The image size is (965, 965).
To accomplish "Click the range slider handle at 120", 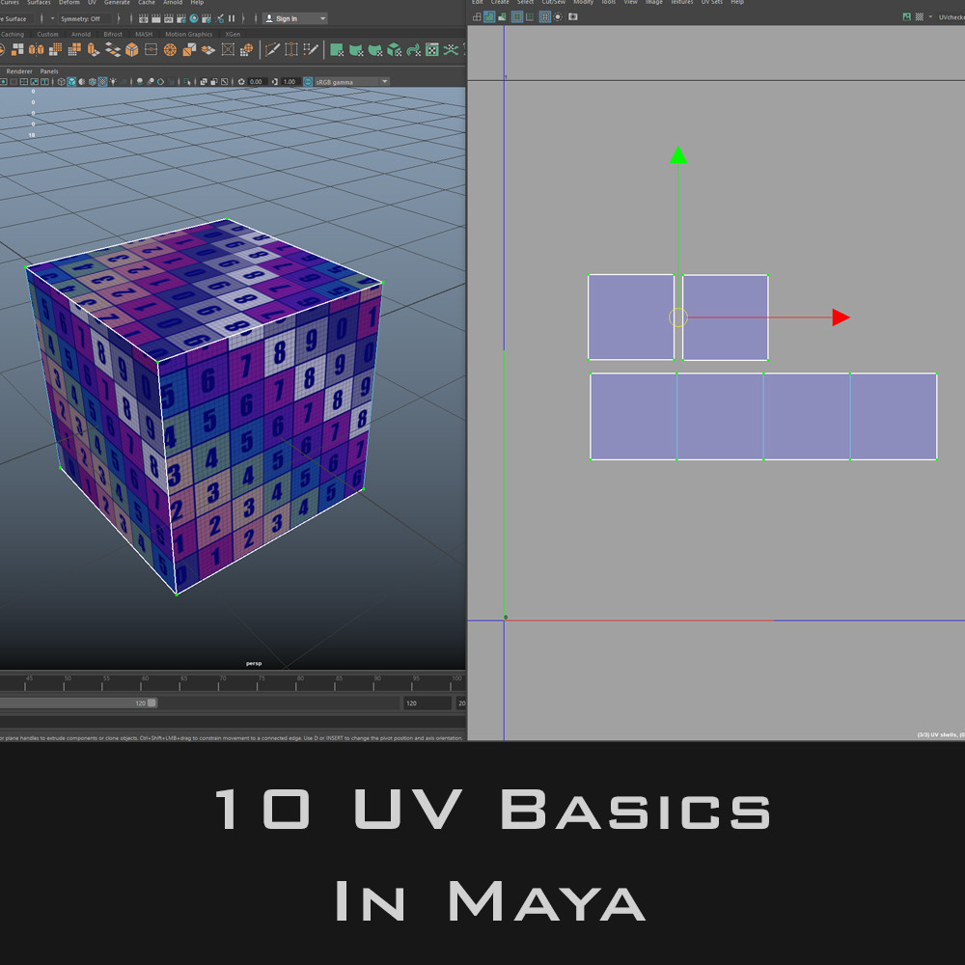I will coord(152,703).
